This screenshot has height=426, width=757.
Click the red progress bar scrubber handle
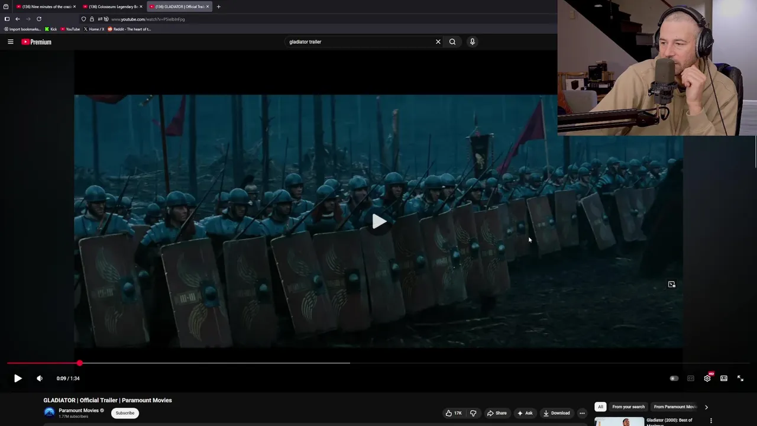[79, 363]
